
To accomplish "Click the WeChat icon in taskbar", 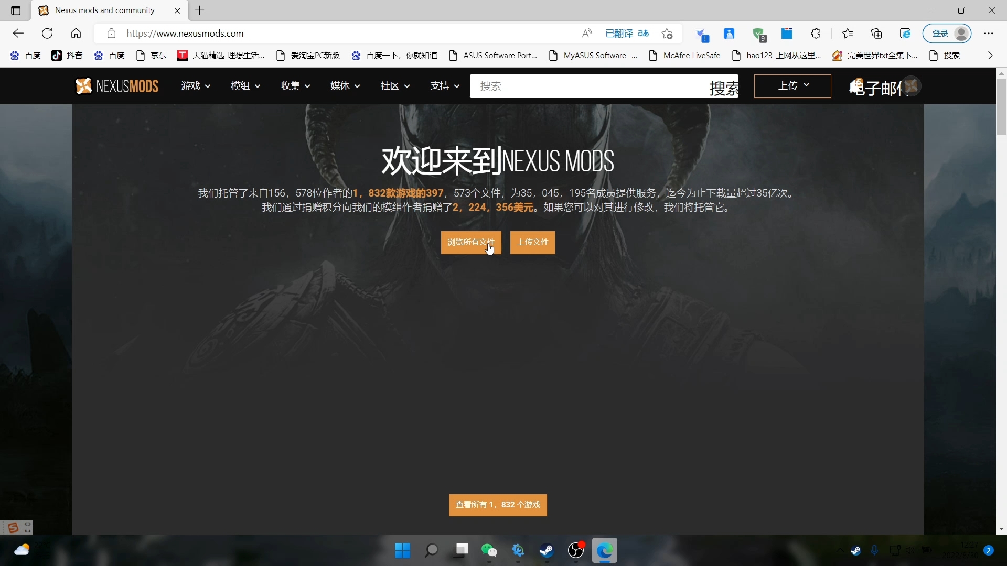I will (490, 550).
